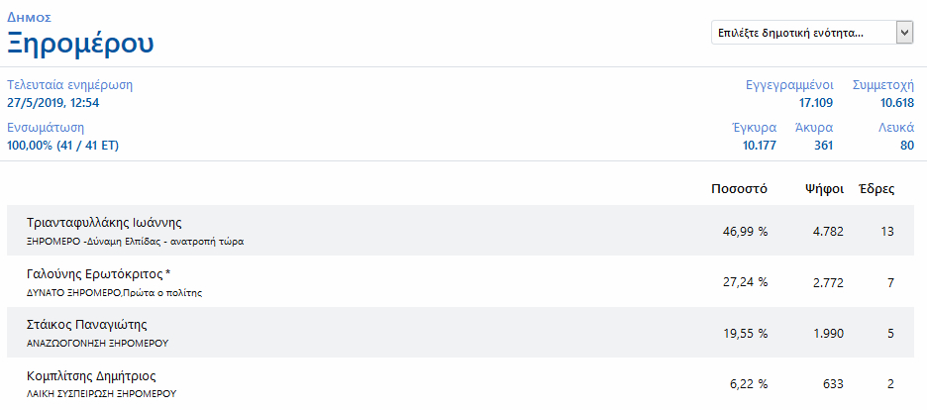Click the Λευκά count 80
Viewport: 927px width, 410px height.
pyautogui.click(x=907, y=146)
